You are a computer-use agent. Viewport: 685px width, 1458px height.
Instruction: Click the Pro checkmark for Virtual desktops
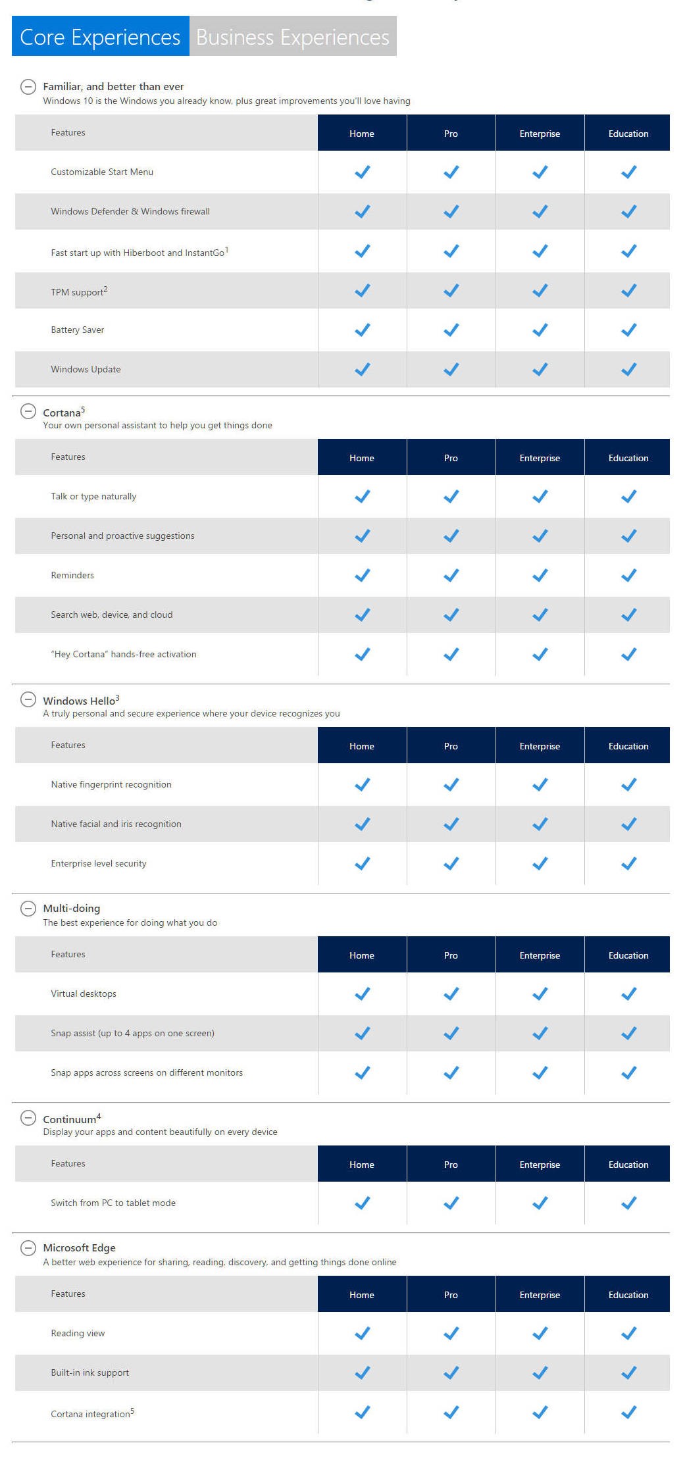(451, 993)
